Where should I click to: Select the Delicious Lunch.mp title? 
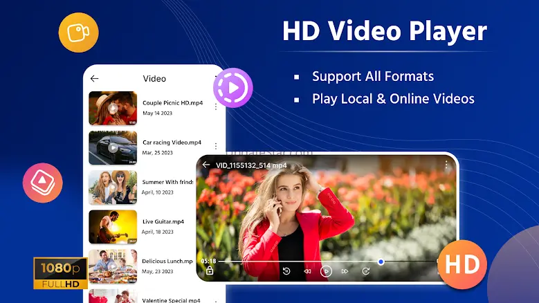coord(167,261)
